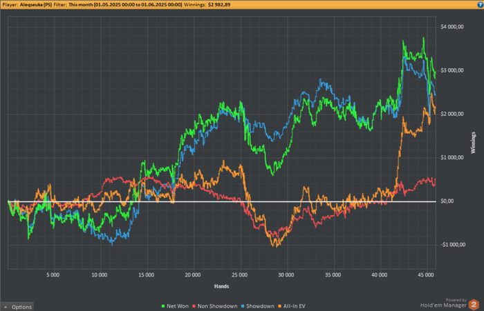Click the 40 000 hands axis label
Screen dimensions: 484x311
click(x=380, y=275)
